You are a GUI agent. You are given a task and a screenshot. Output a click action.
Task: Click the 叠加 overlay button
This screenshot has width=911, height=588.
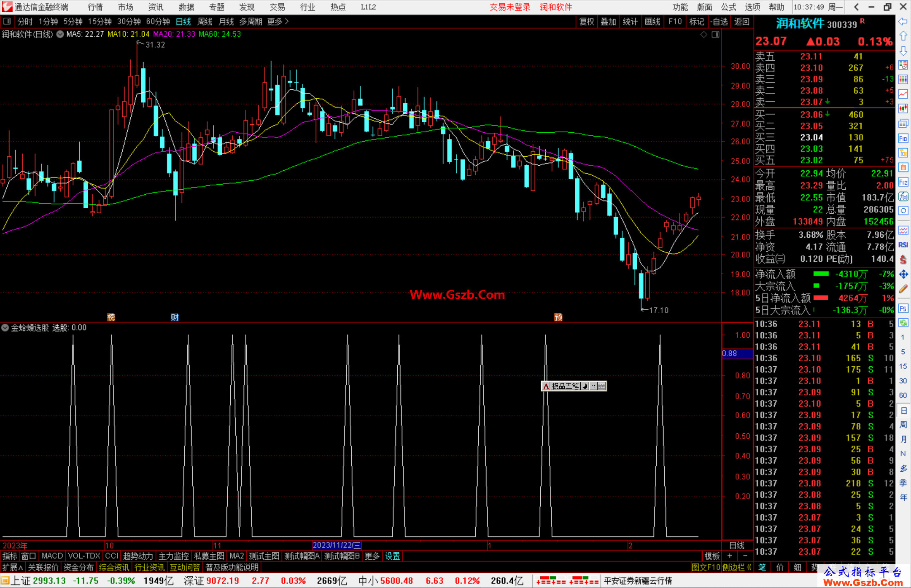point(608,21)
